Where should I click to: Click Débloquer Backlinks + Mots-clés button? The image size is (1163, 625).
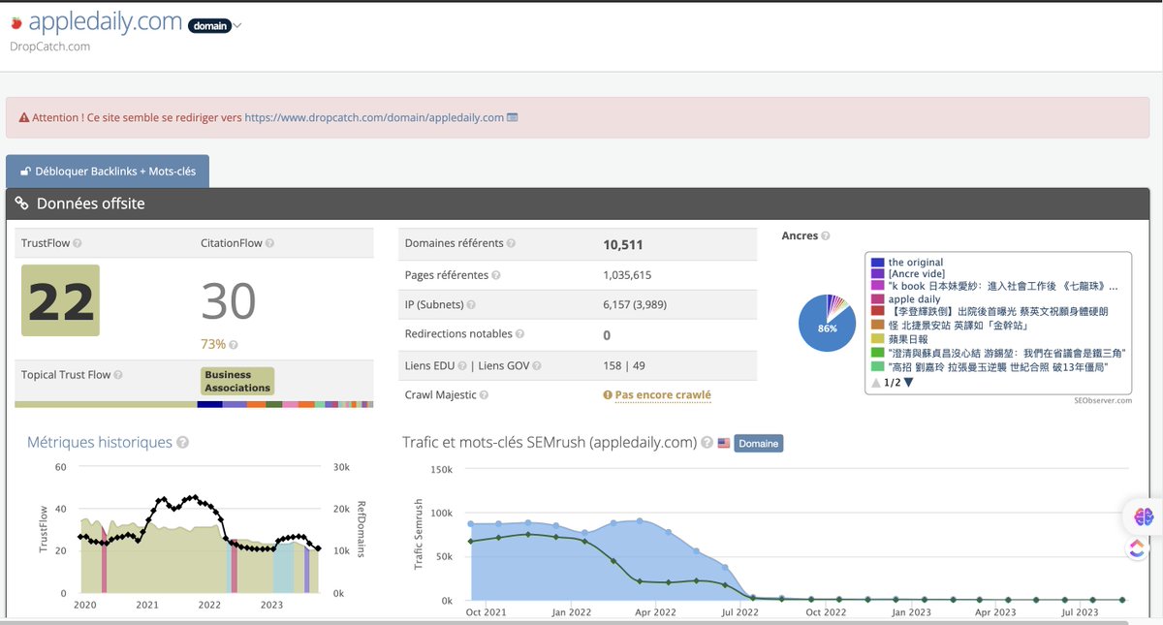[108, 172]
